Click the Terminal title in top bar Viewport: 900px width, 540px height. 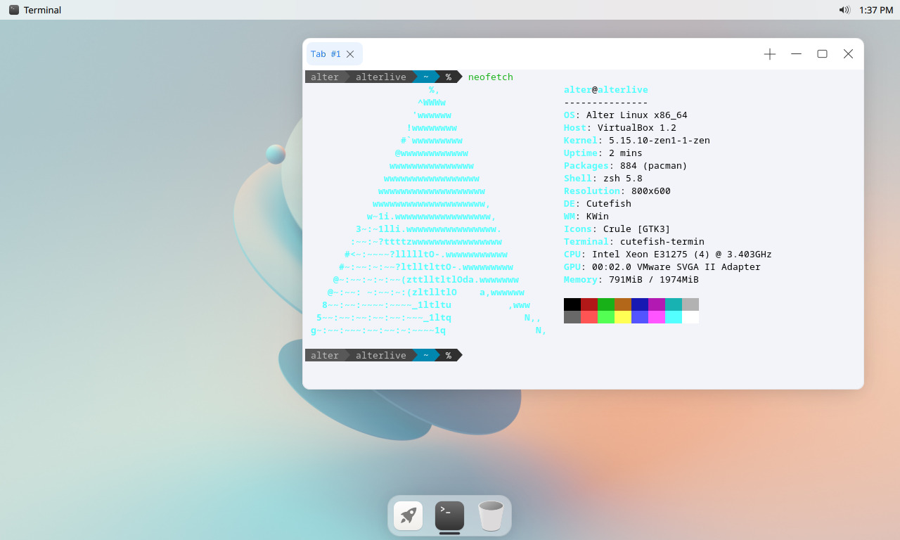[42, 10]
